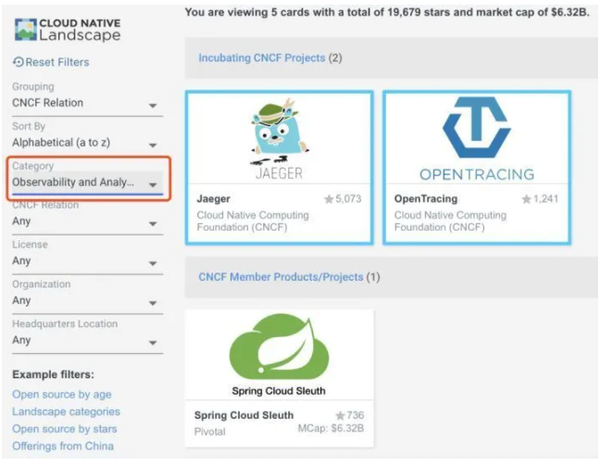Open the 'Landscape categories' example filter
Image resolution: width=600 pixels, height=466 pixels.
tap(66, 411)
